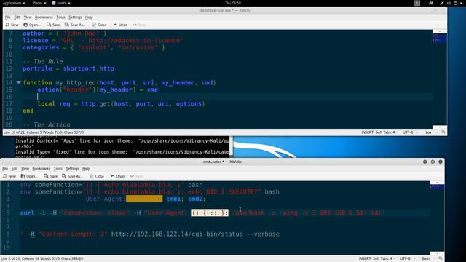The image size is (466, 262).
Task: Click Save As... in shellshock-scan.nse toolbar
Action: pos(75,25)
